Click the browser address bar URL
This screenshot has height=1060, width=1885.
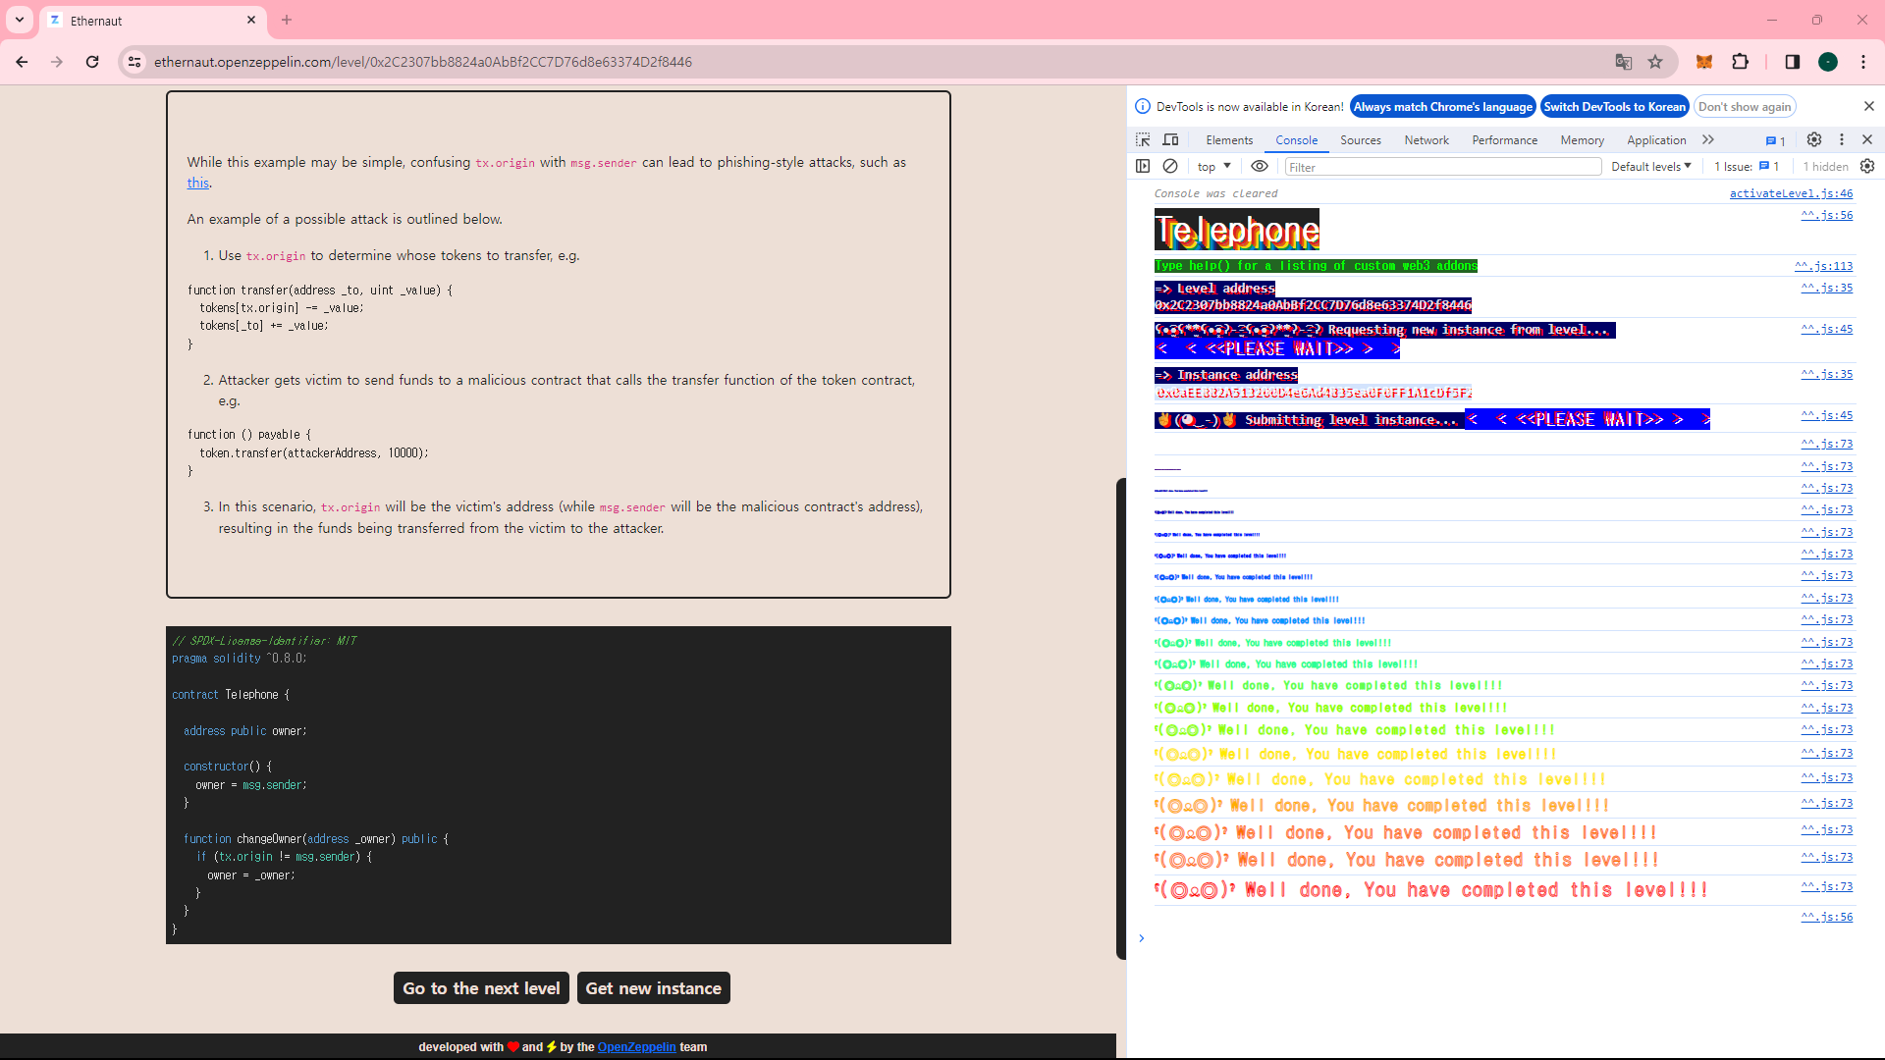[423, 62]
